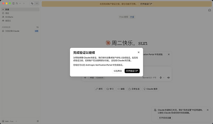Go forward with the right arrow
Image resolution: width=213 pixels, height=124 pixels.
pos(24,3)
